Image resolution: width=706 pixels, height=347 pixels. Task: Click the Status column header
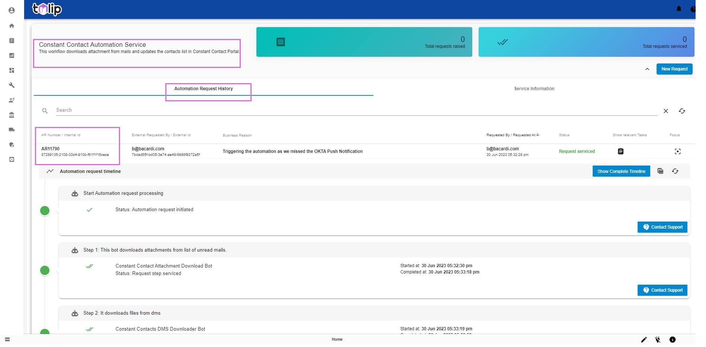(564, 135)
